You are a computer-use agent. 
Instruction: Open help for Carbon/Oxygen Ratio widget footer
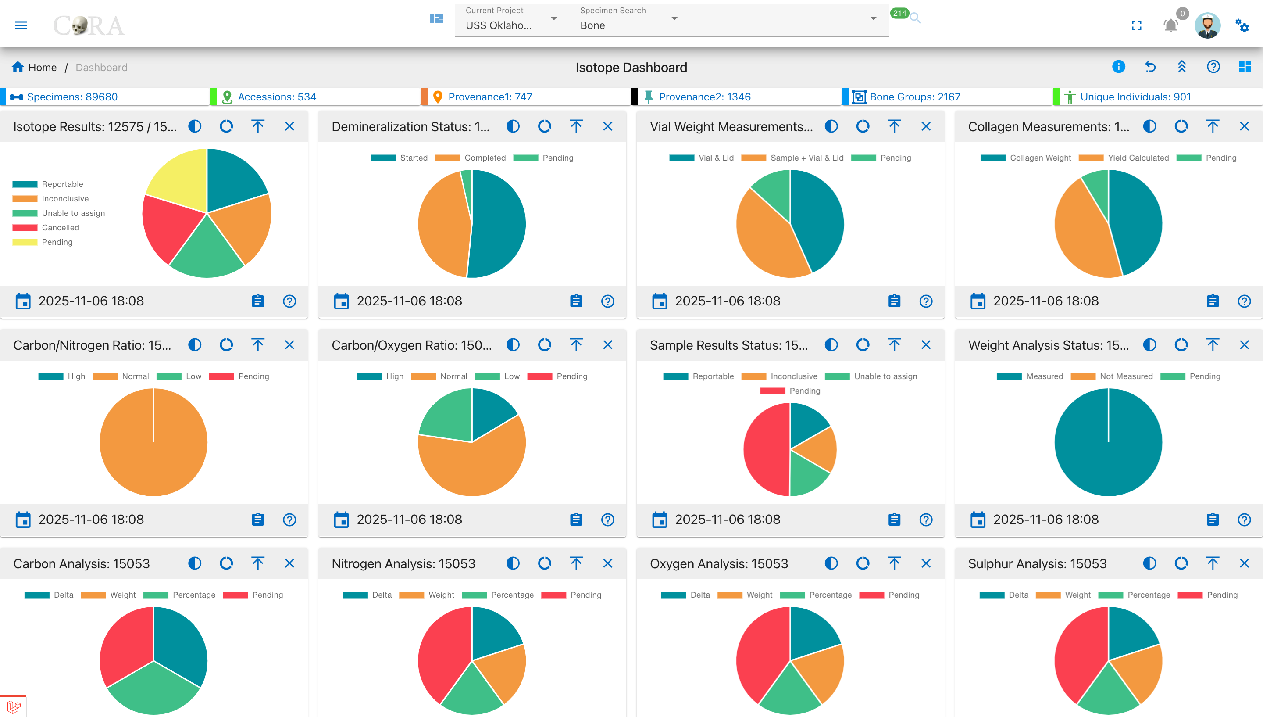pos(608,520)
